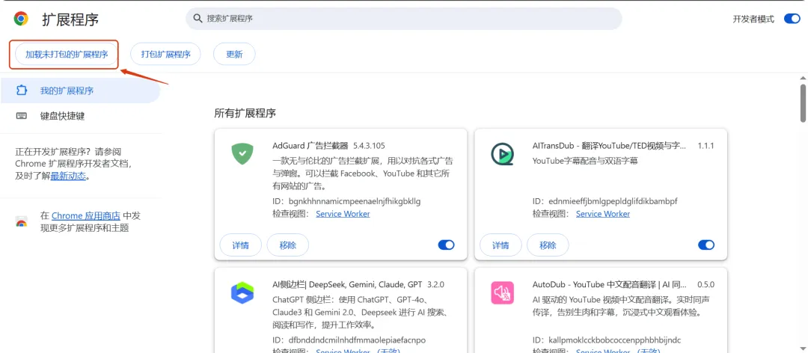The height and width of the screenshot is (353, 808).
Task: Open AdGuard's Service Worker link
Action: pyautogui.click(x=343, y=213)
